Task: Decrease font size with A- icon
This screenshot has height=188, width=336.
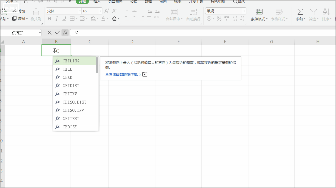Action: [x=114, y=11]
